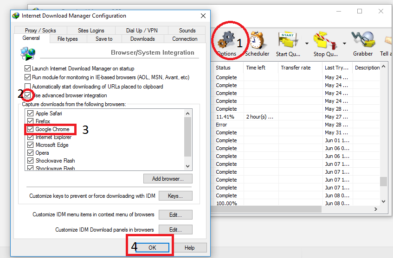Click the IDM globe icon in dialog title bar
393x258 pixels.
(x=16, y=16)
